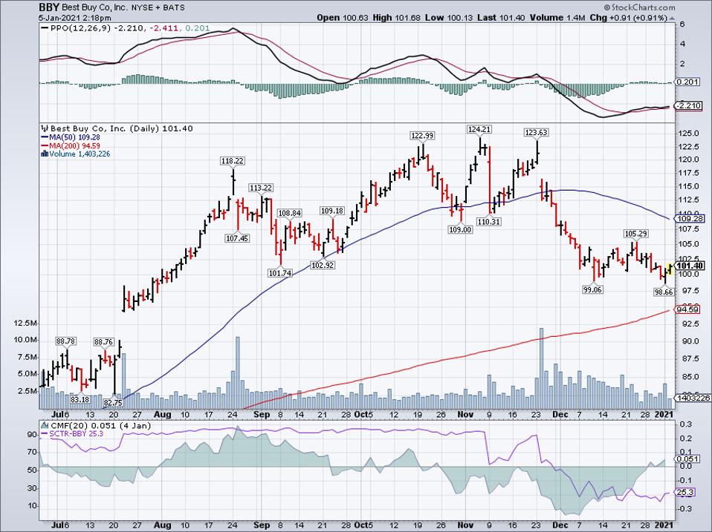The width and height of the screenshot is (712, 532).
Task: Click the volume bars icon beside Volume legend
Action: click(45, 154)
